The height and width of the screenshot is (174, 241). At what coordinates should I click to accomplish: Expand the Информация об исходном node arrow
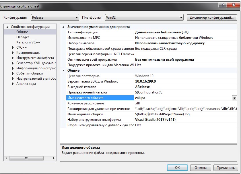point(13,68)
